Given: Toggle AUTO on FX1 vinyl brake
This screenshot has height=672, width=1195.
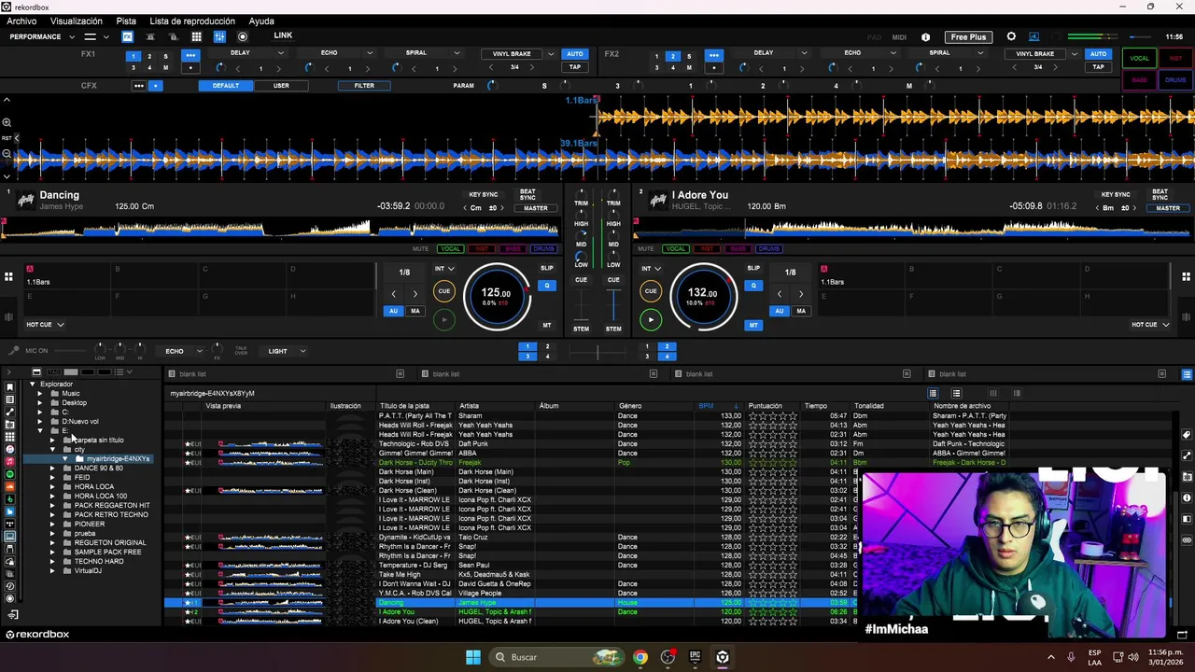Looking at the screenshot, I should (575, 54).
